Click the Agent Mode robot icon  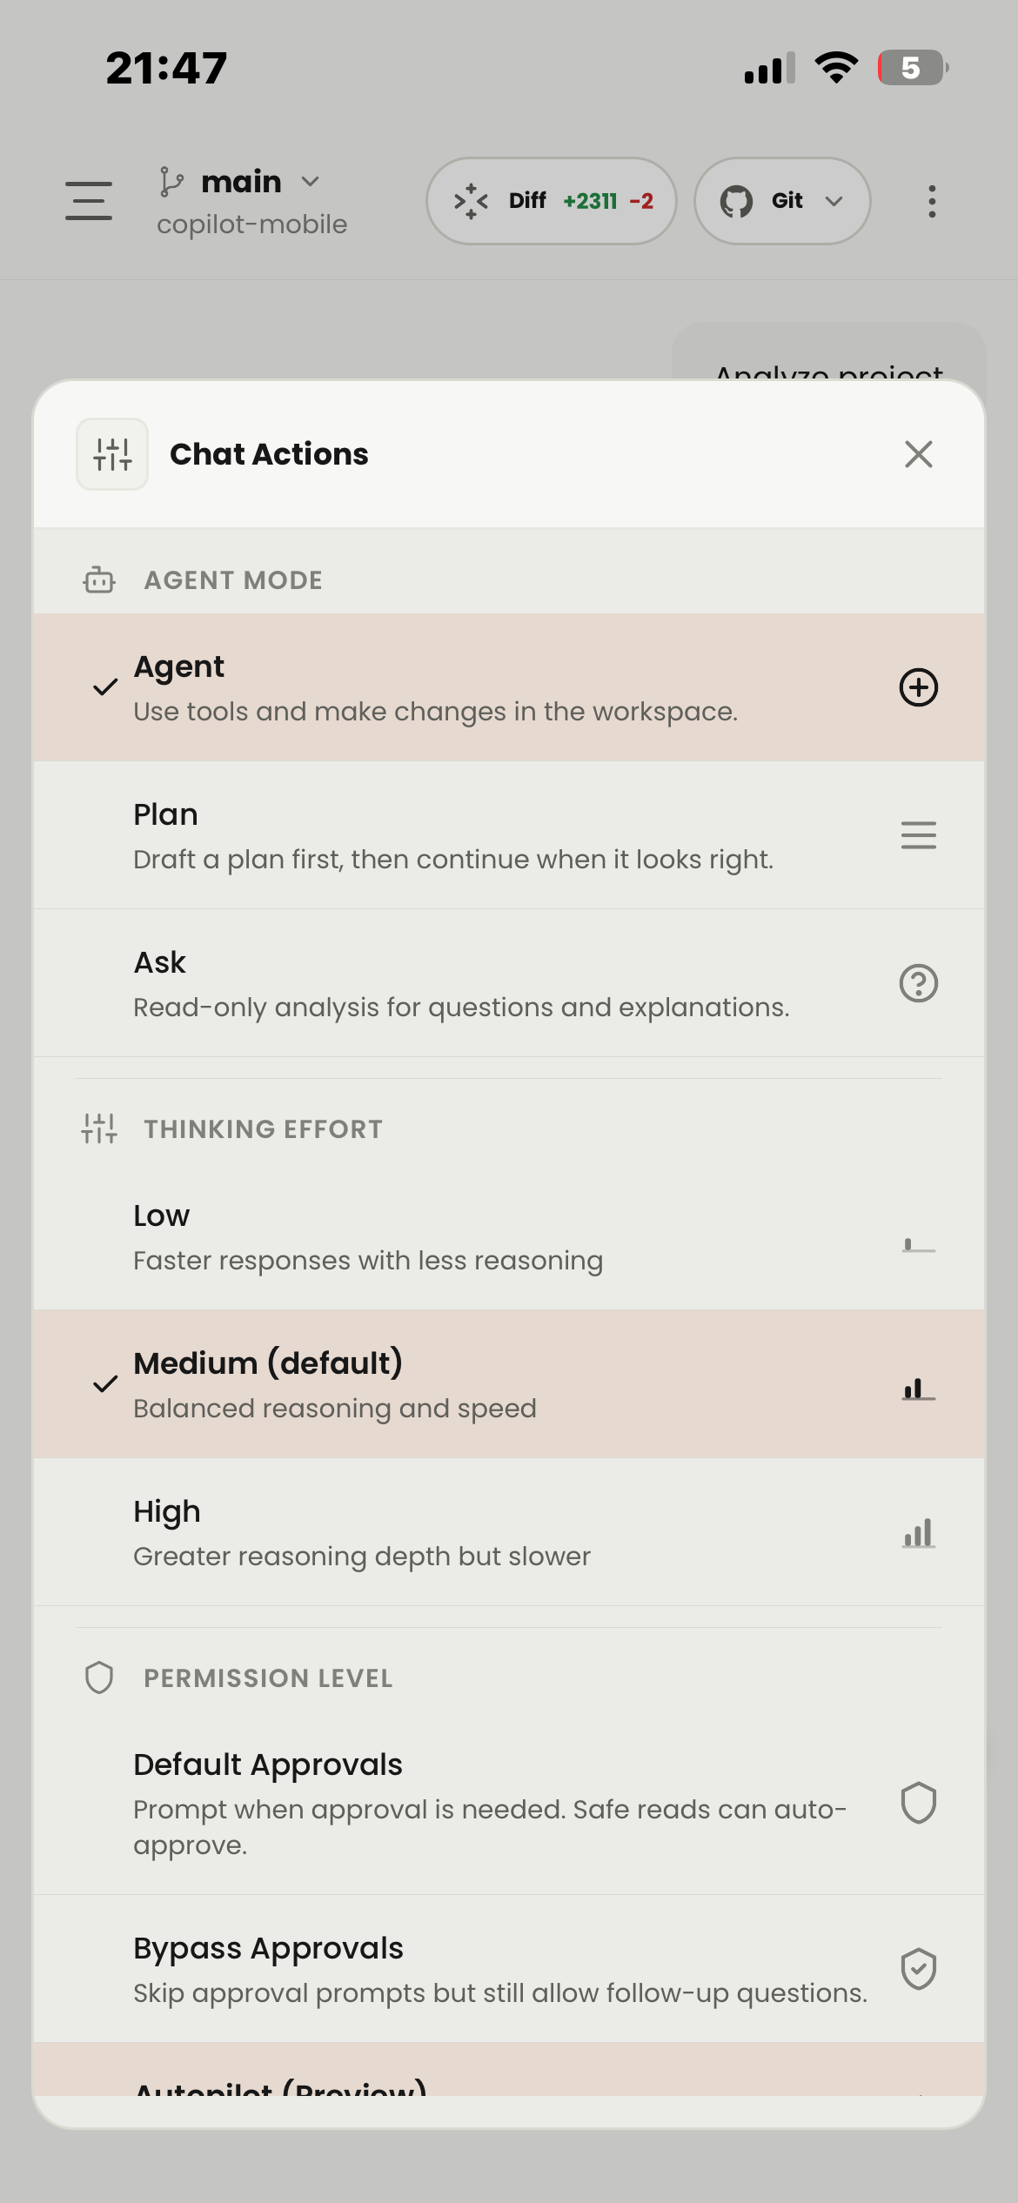[x=98, y=579]
